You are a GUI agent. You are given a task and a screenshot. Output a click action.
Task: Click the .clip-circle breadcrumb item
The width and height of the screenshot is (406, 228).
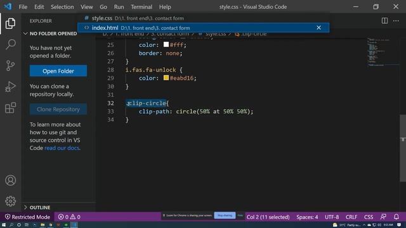coord(251,34)
